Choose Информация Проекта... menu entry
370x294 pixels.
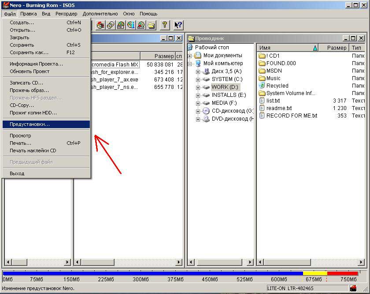(46, 64)
